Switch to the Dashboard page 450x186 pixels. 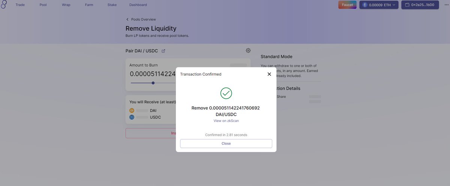tap(138, 5)
